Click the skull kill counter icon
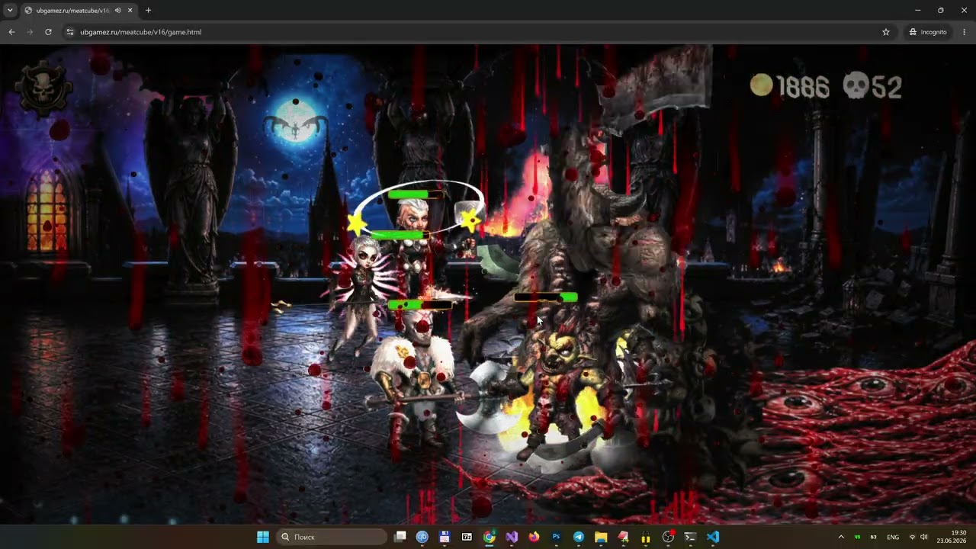The width and height of the screenshot is (976, 549). pyautogui.click(x=856, y=86)
